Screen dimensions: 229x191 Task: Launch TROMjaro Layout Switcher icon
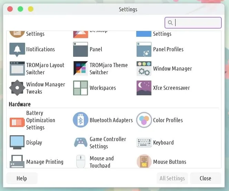coord(17,68)
